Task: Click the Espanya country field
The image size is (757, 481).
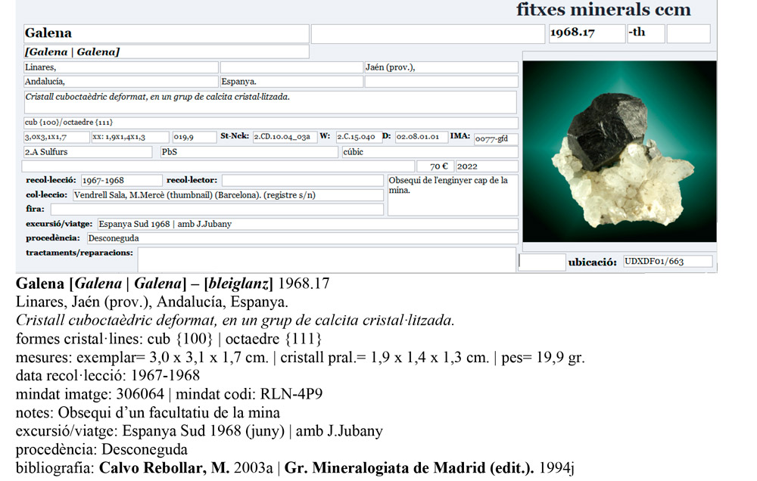Action: point(291,82)
